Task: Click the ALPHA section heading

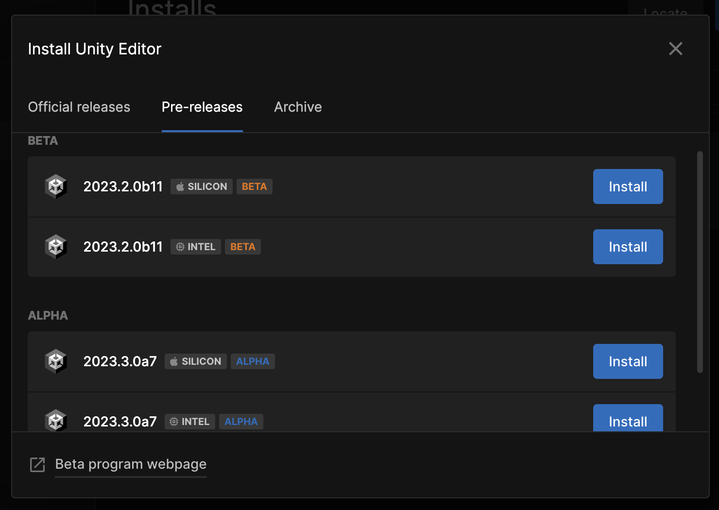Action: [x=48, y=316]
